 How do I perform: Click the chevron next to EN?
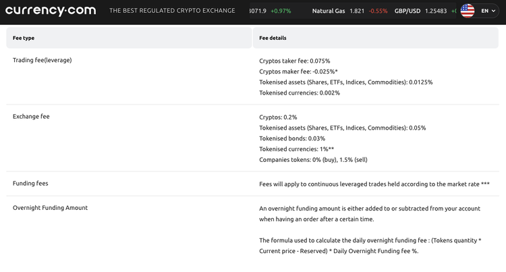pos(494,11)
